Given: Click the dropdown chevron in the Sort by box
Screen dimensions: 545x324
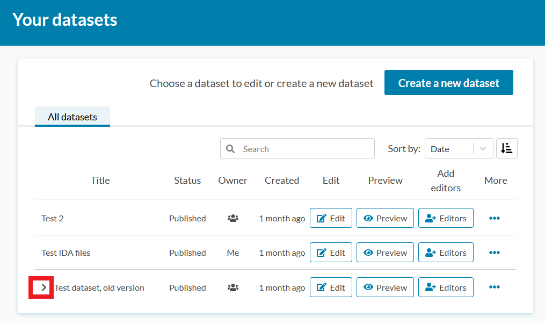Looking at the screenshot, I should point(483,148).
